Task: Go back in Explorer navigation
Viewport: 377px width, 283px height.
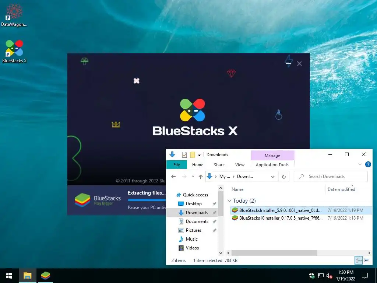Action: point(173,177)
